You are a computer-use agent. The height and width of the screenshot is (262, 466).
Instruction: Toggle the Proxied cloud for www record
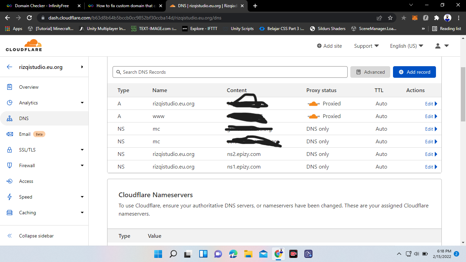click(x=314, y=116)
